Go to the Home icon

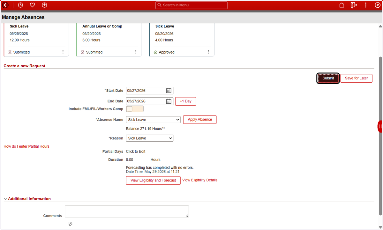click(x=342, y=5)
